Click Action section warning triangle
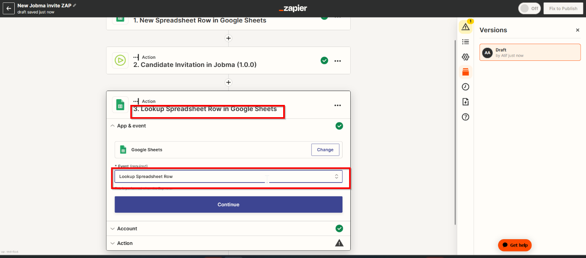 (339, 243)
